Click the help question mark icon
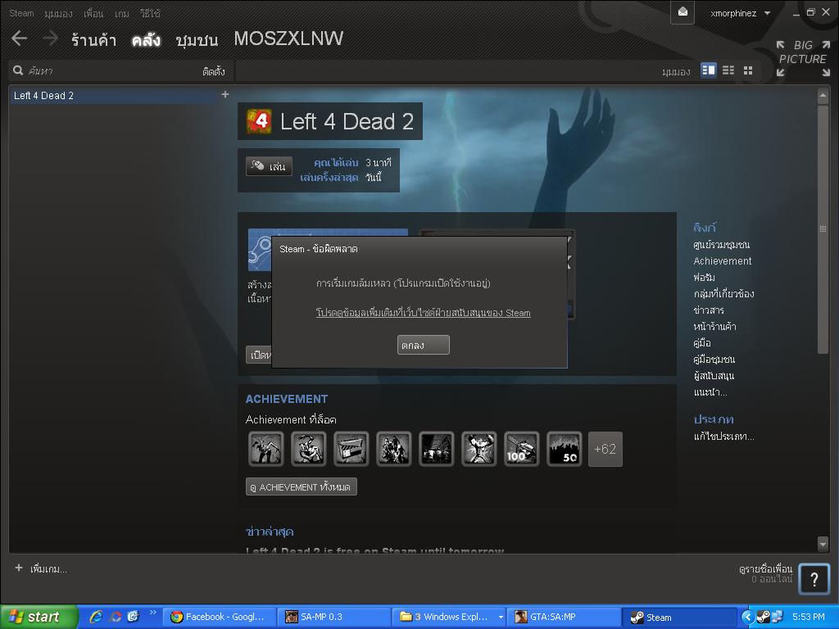839x629 pixels. [x=814, y=579]
